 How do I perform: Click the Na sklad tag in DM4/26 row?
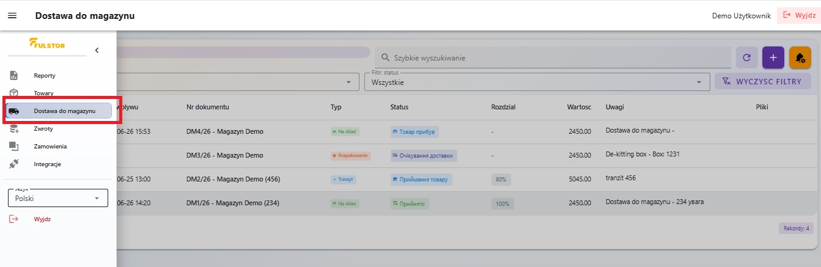pyautogui.click(x=345, y=131)
